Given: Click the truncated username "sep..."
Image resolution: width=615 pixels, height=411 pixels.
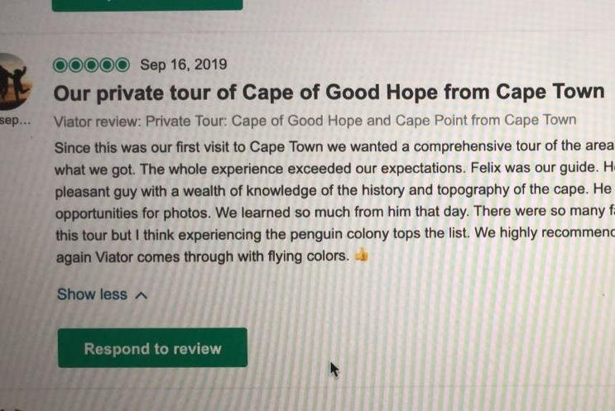Looking at the screenshot, I should coord(14,121).
